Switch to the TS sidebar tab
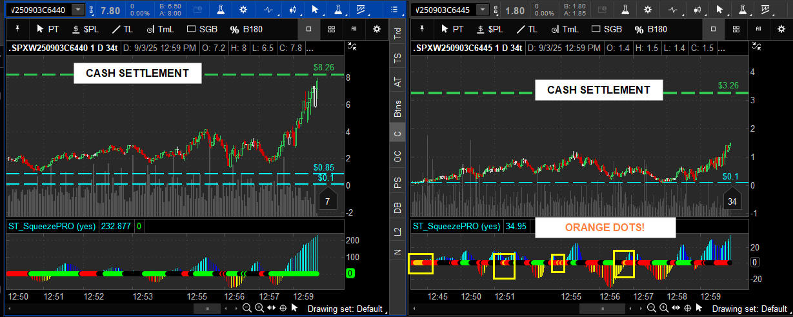This screenshot has height=317, width=793. pyautogui.click(x=397, y=58)
